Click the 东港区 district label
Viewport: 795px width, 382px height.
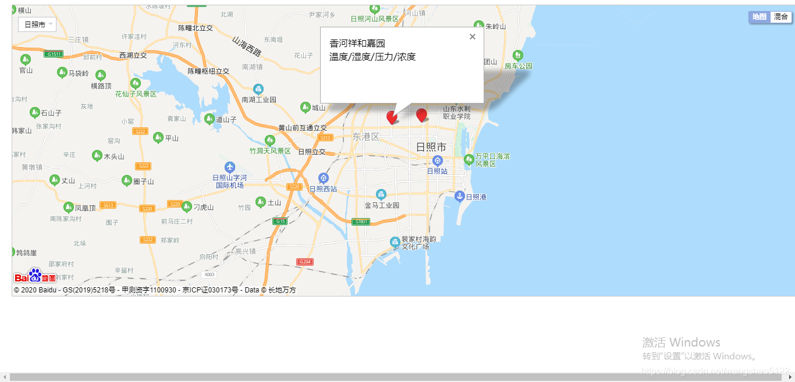tap(365, 137)
